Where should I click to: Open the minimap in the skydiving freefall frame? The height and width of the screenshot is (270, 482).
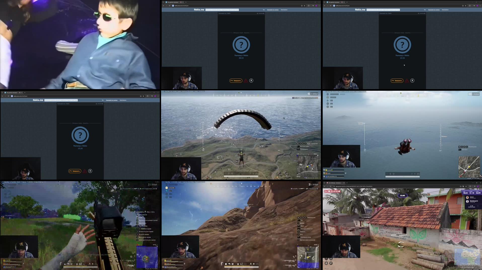(469, 167)
